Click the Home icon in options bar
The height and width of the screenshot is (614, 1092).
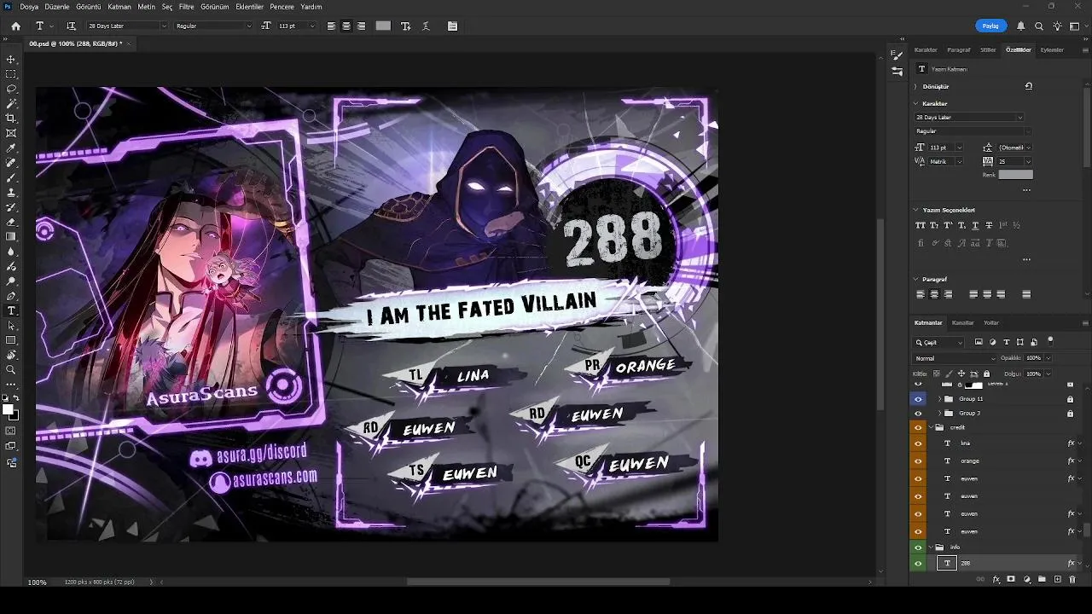[15, 26]
